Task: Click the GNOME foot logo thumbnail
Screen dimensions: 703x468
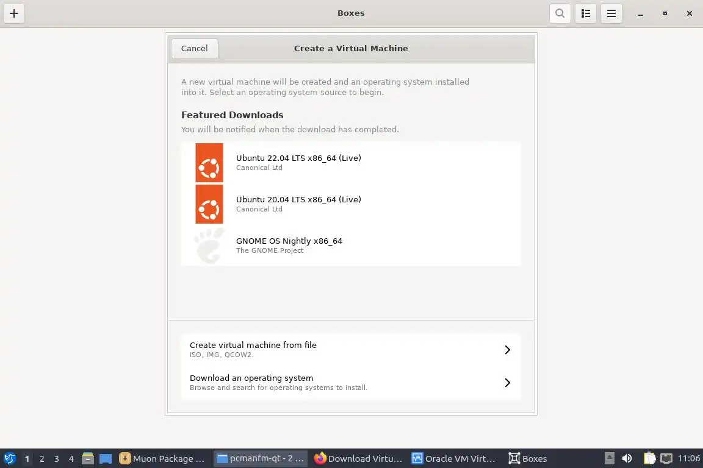Action: click(209, 246)
